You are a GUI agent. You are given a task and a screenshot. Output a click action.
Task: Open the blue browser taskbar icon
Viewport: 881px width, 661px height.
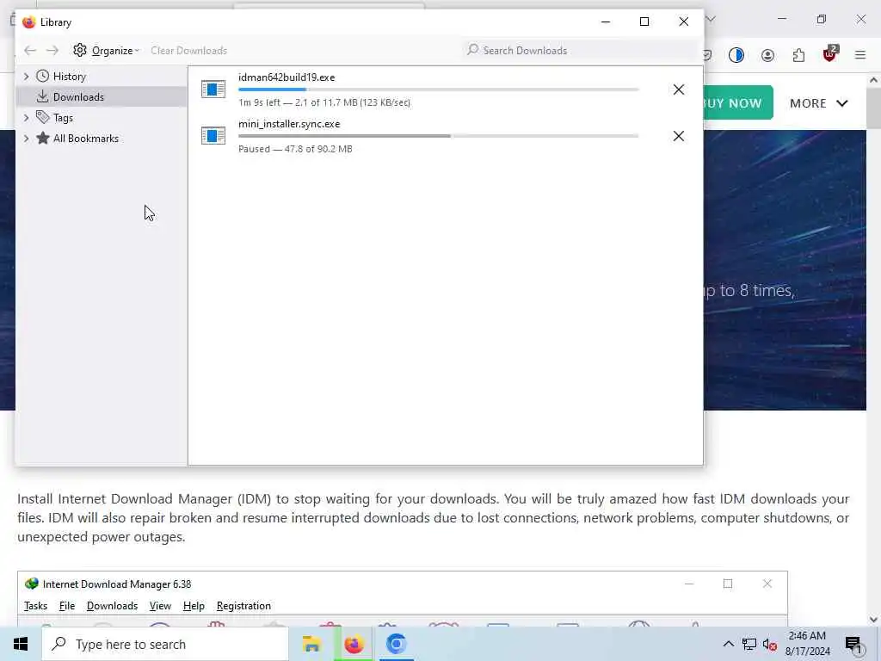coord(396,644)
